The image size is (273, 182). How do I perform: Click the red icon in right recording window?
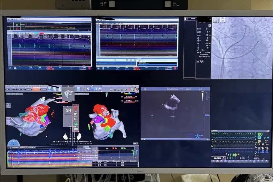175,68
